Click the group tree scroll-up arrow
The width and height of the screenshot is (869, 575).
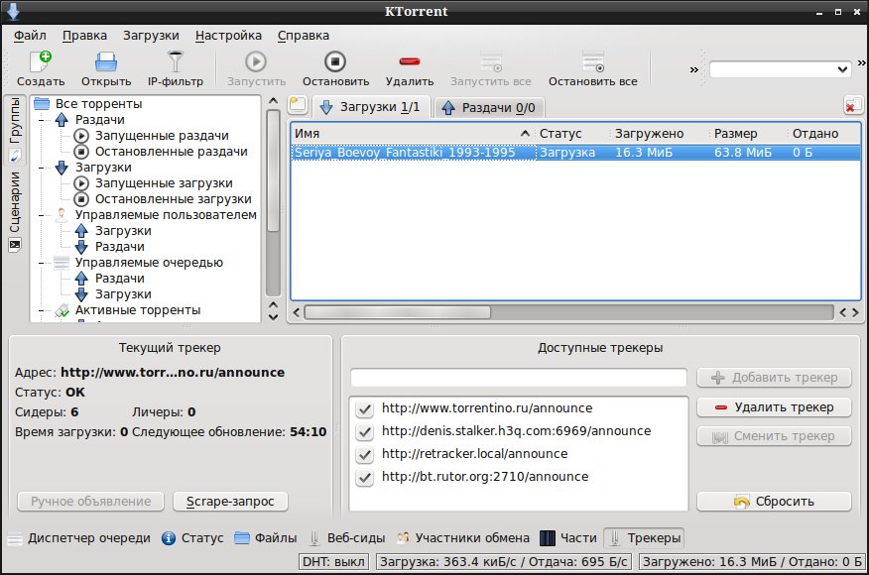click(x=273, y=101)
